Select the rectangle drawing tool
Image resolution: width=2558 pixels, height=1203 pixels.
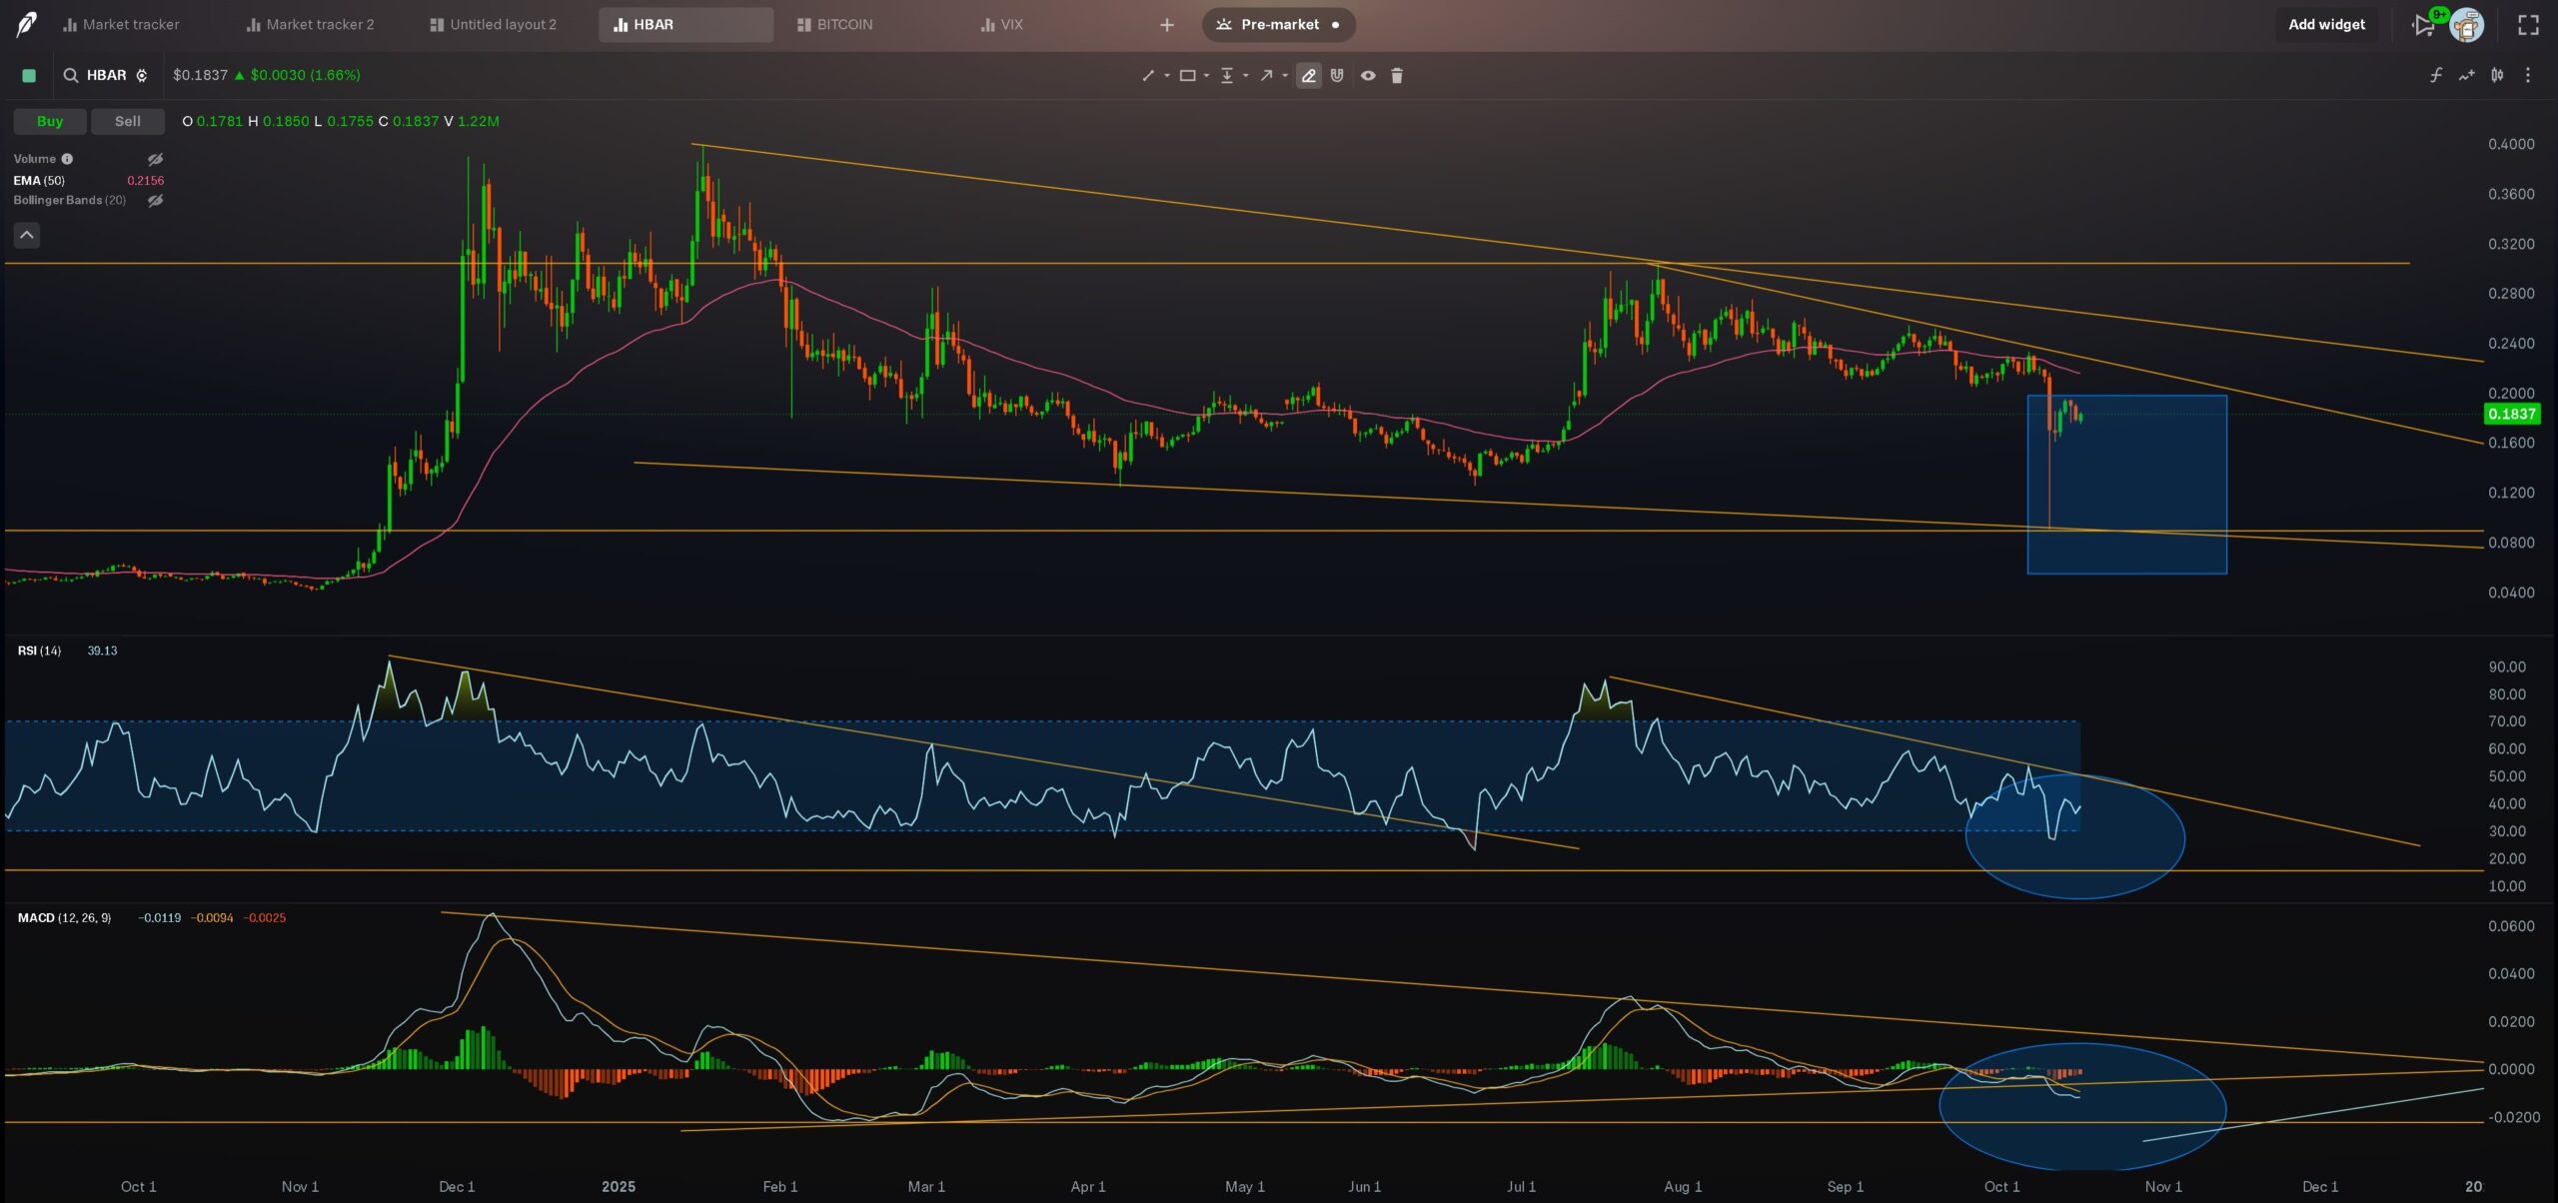1188,75
